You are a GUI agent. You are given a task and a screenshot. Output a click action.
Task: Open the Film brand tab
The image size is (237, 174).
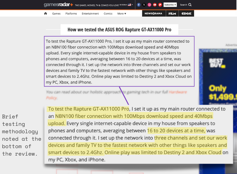(172, 13)
